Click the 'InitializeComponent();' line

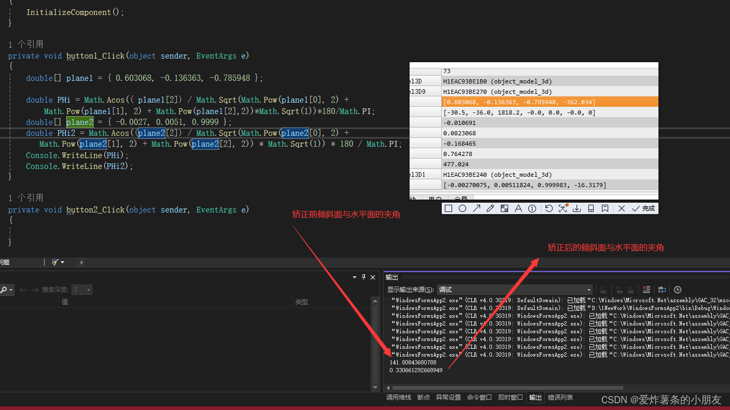point(75,12)
